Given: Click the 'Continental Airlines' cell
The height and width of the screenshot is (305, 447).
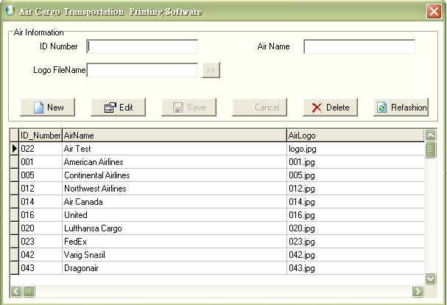Looking at the screenshot, I should coord(175,175).
